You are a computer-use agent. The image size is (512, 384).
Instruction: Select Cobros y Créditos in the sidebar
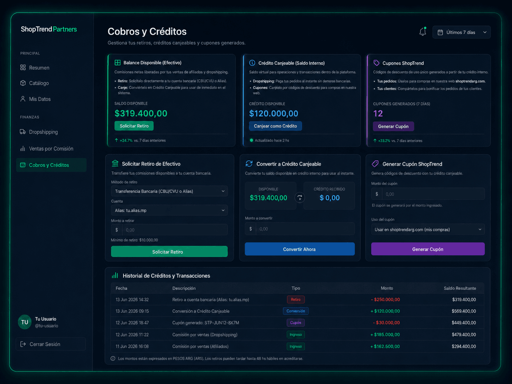(51, 165)
